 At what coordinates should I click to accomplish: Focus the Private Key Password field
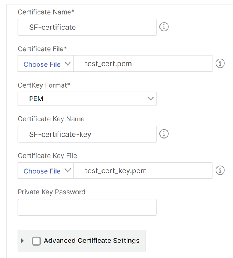pos(87,207)
